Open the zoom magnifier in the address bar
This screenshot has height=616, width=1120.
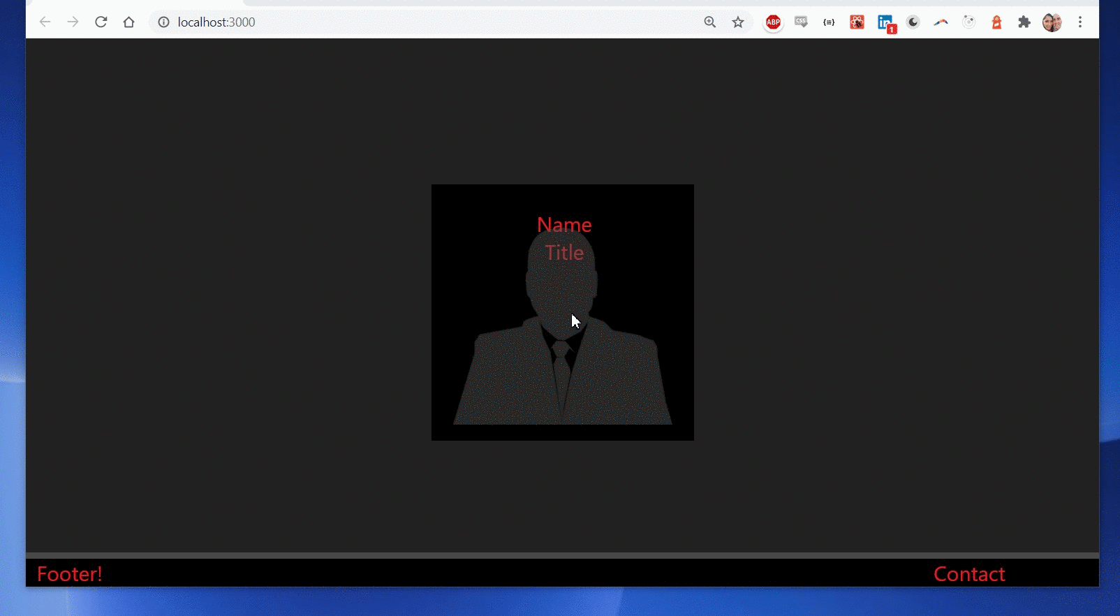[x=710, y=22]
